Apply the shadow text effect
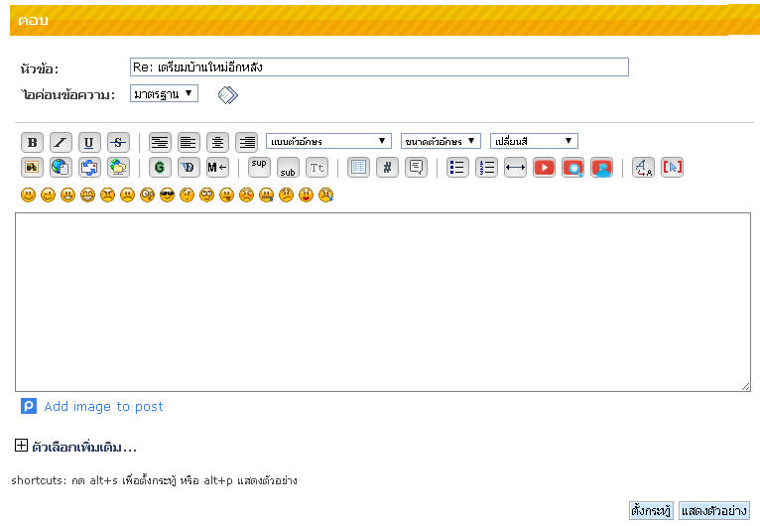The height and width of the screenshot is (526, 760). (x=189, y=168)
